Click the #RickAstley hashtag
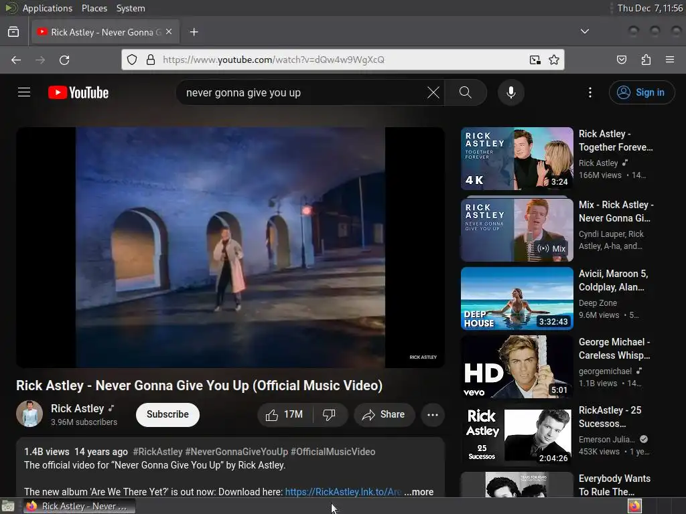Image resolution: width=686 pixels, height=514 pixels. pyautogui.click(x=157, y=452)
